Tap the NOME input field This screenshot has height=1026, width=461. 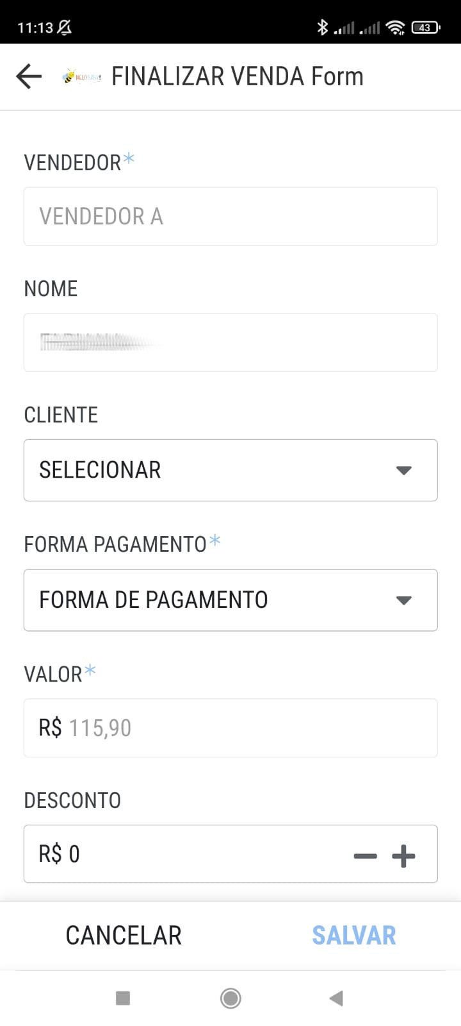point(230,342)
